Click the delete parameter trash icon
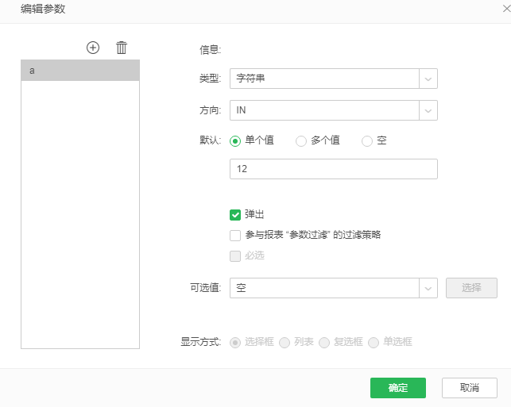This screenshot has height=407, width=511. [x=122, y=48]
